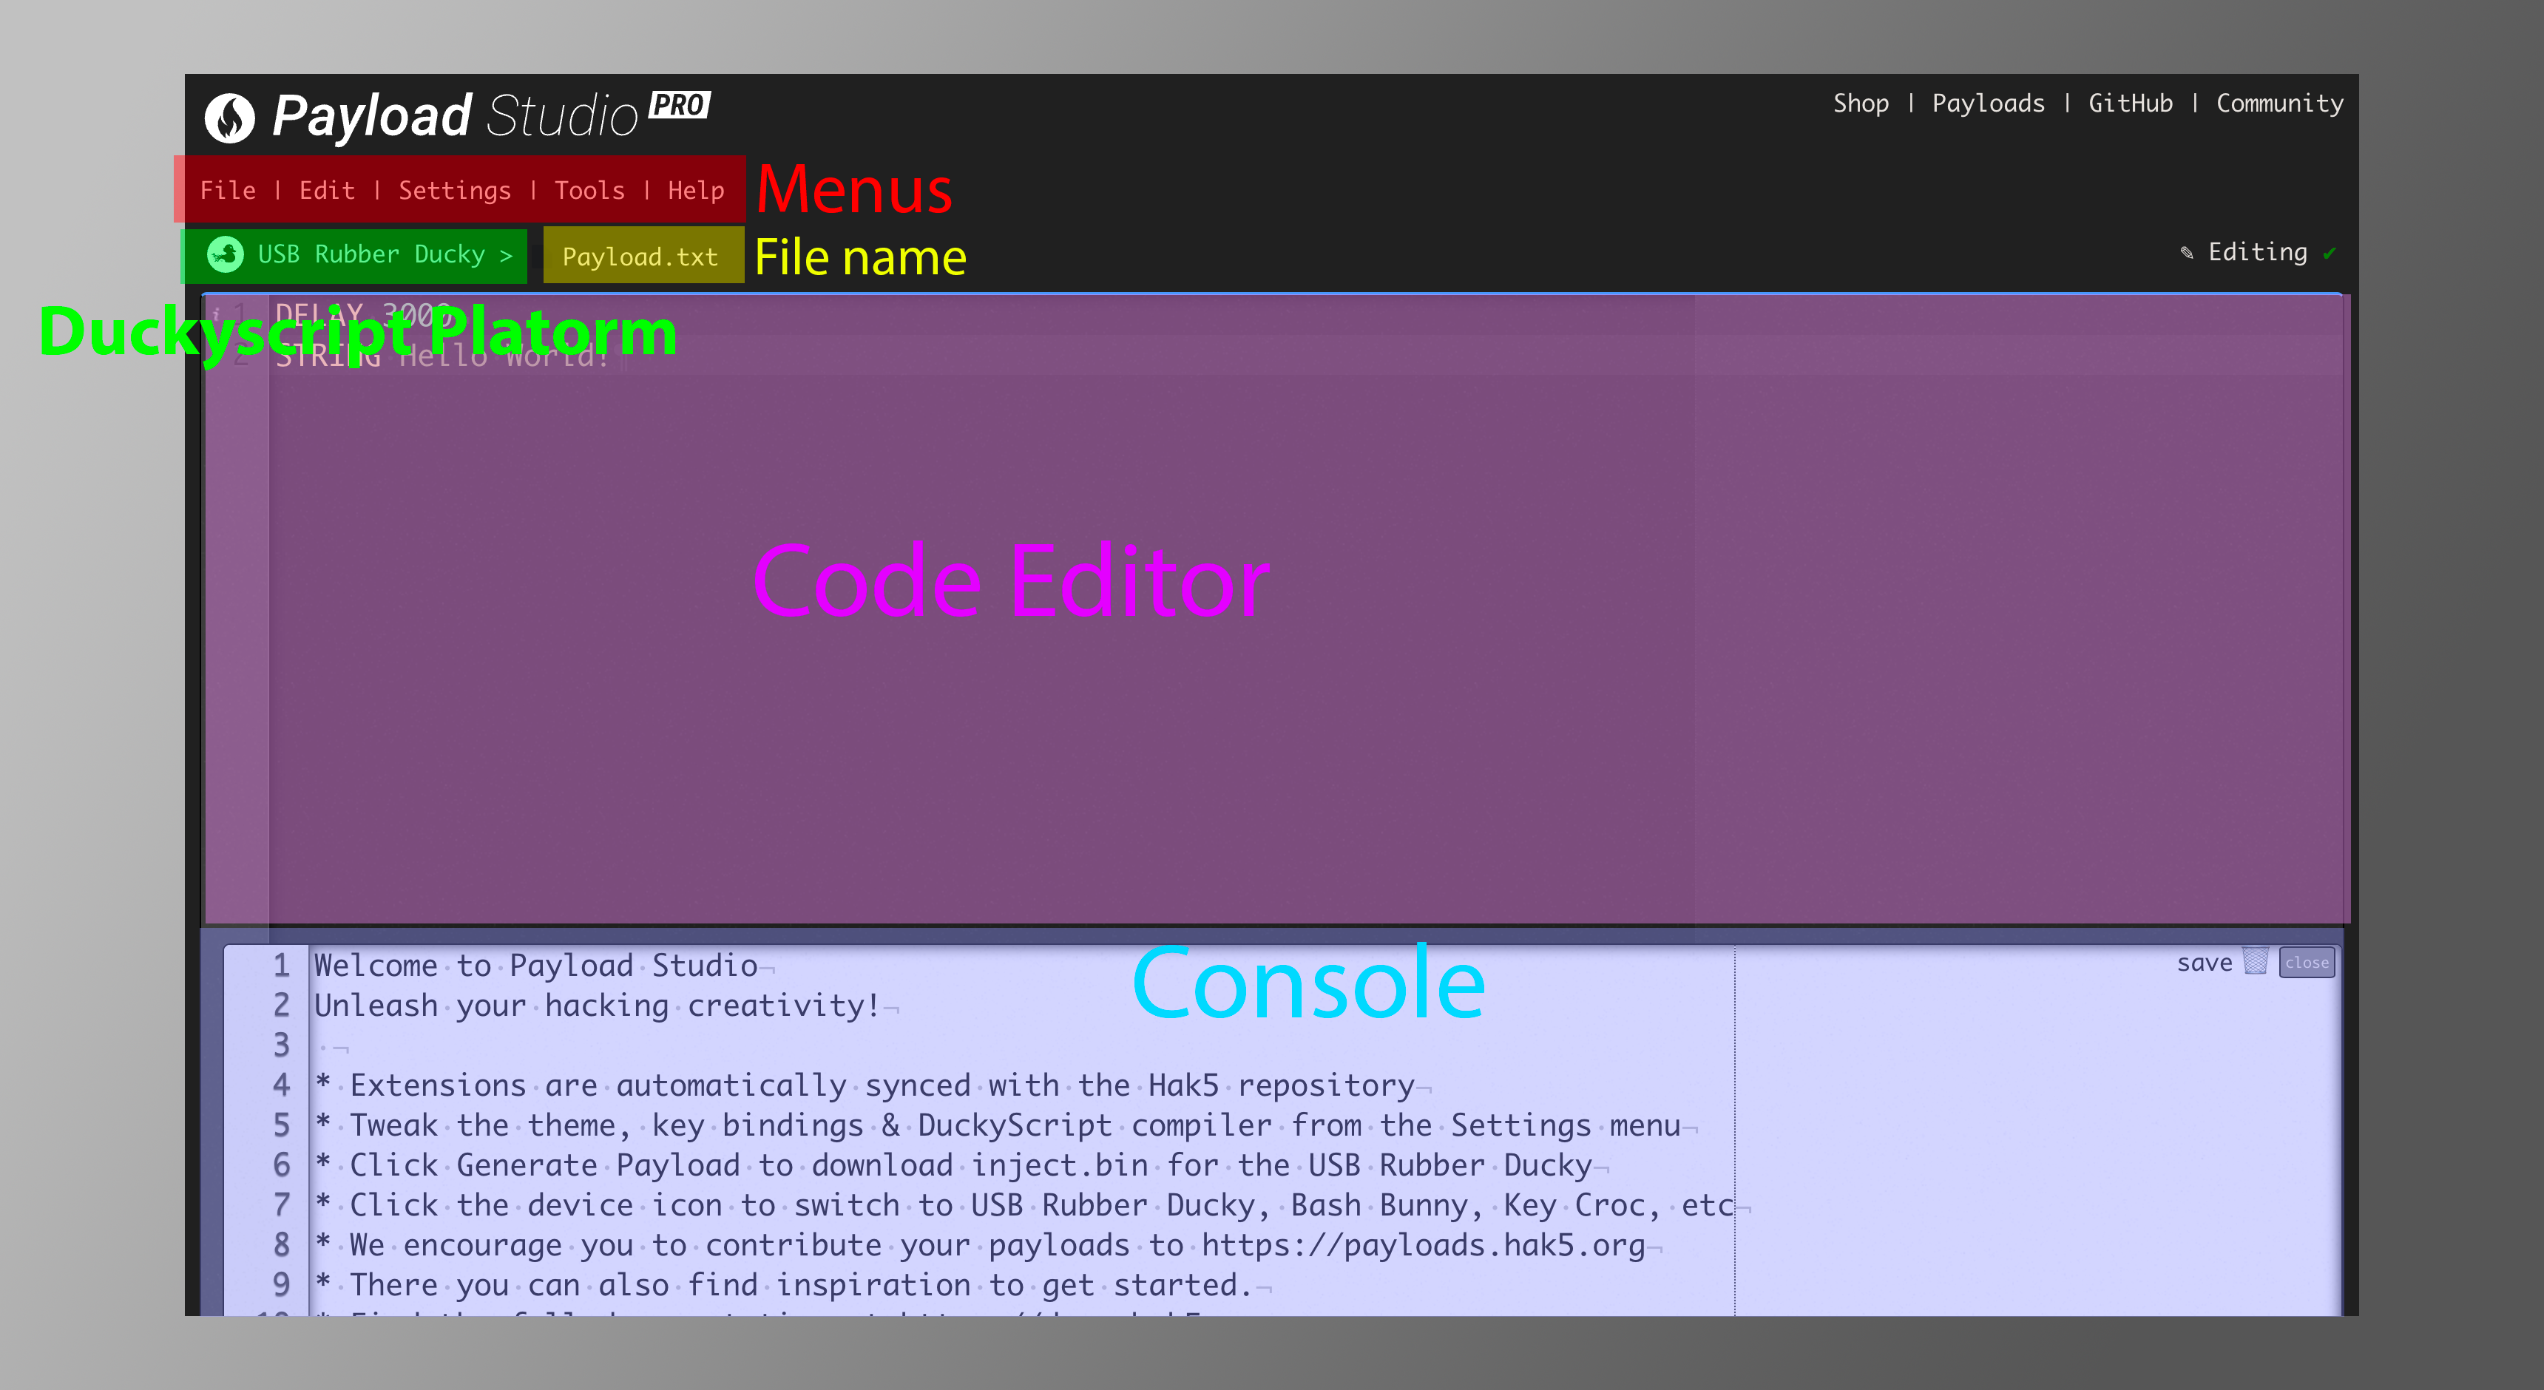Open the Tools menu
2544x1390 pixels.
(x=589, y=191)
